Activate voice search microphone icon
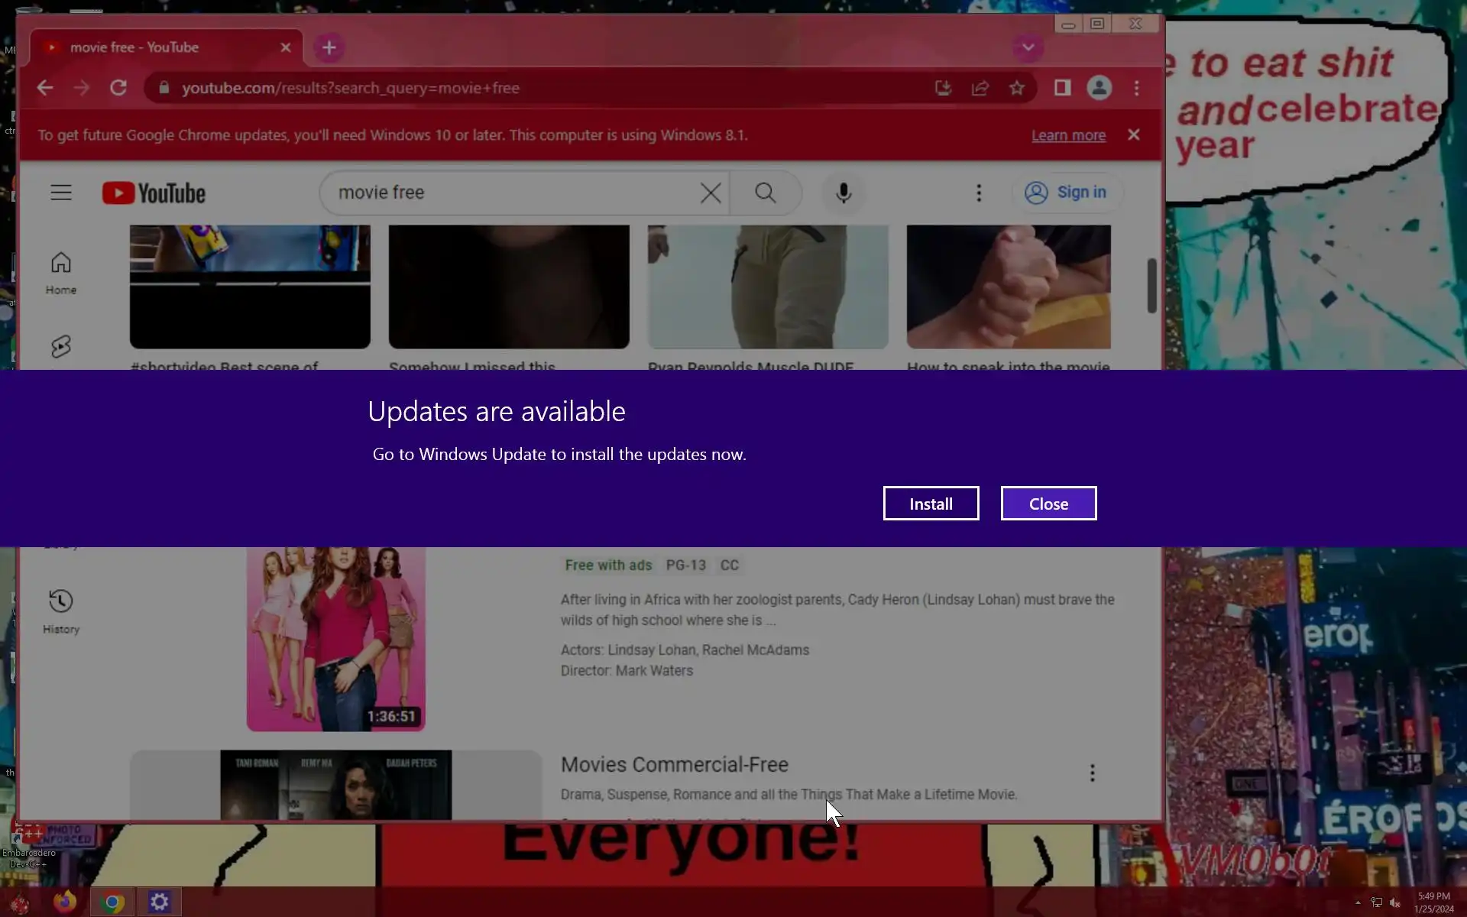The height and width of the screenshot is (917, 1467). (x=843, y=193)
